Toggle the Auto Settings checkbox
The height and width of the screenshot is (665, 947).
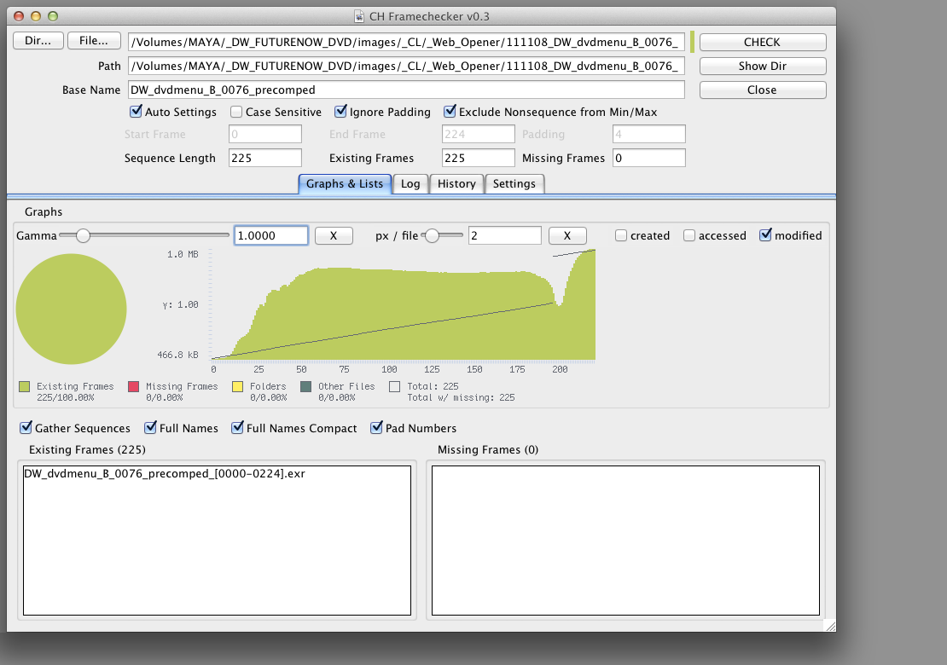click(136, 112)
